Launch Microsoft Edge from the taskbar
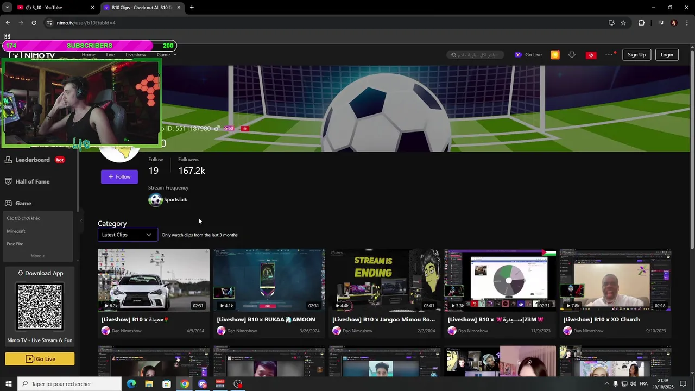 click(x=131, y=384)
